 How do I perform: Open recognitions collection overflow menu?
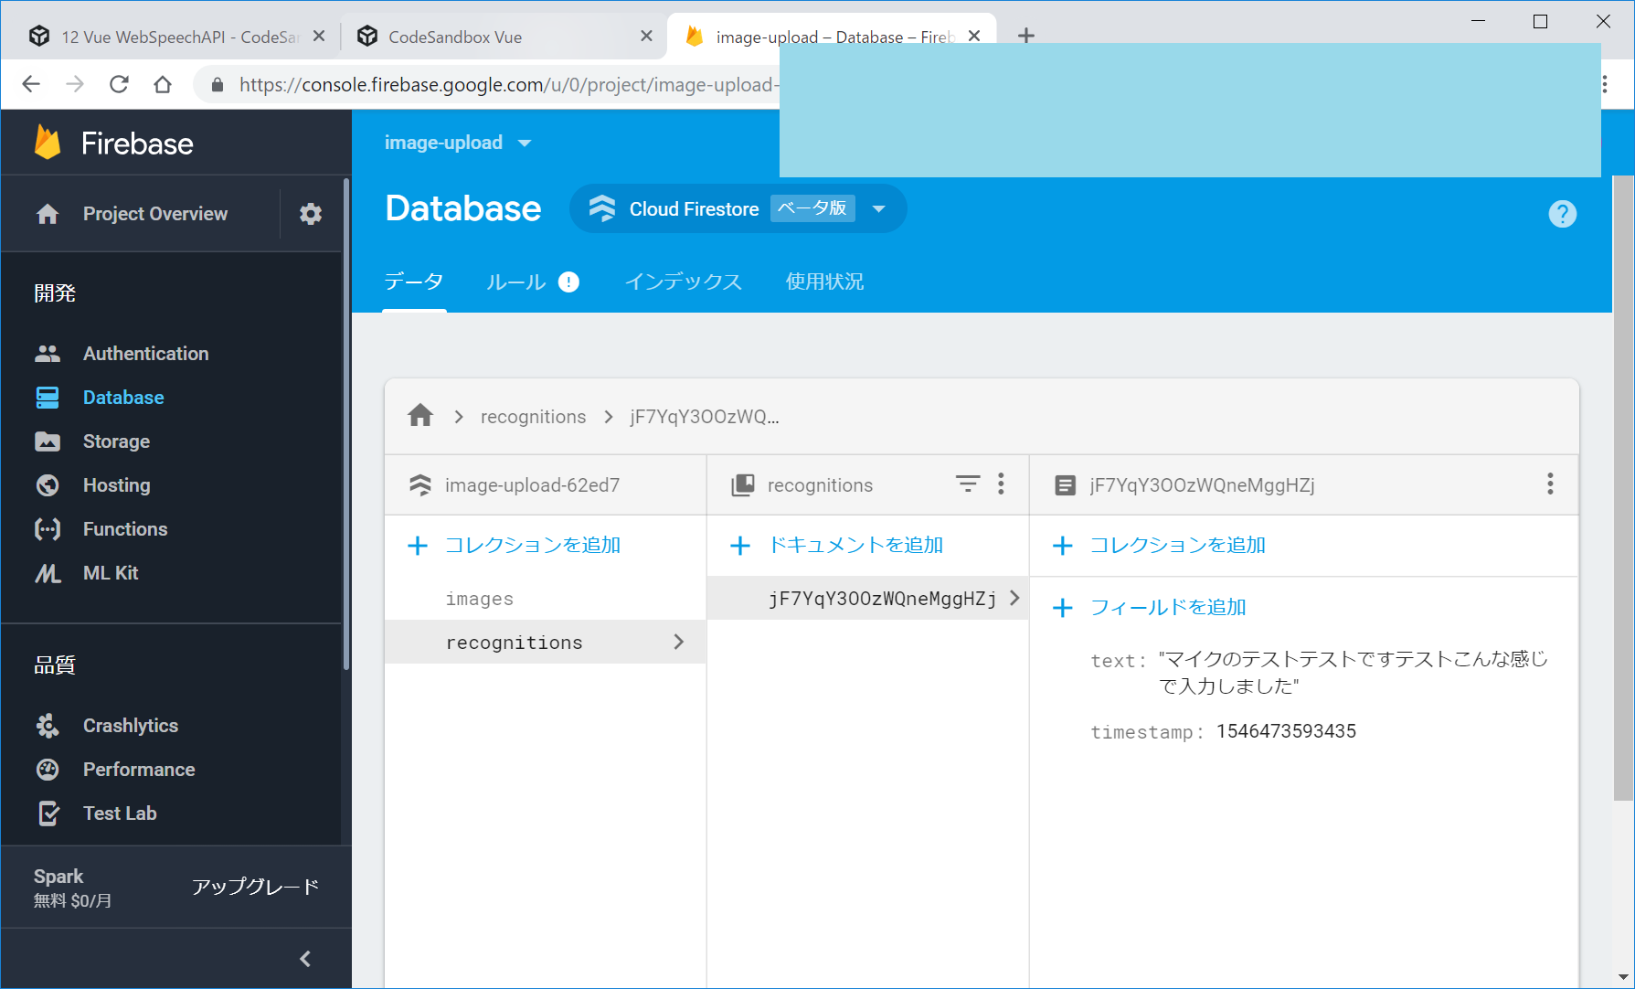tap(1002, 484)
